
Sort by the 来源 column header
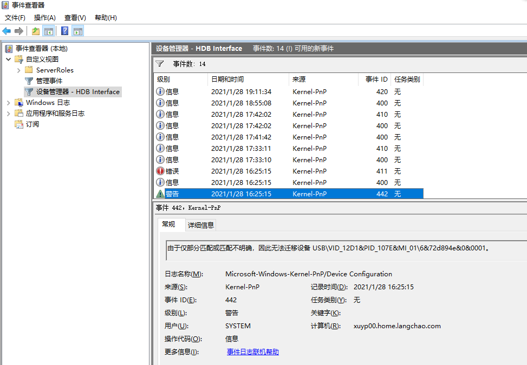[324, 79]
